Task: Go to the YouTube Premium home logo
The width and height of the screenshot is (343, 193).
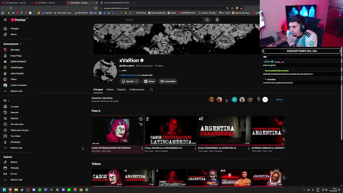Action: 18,20
